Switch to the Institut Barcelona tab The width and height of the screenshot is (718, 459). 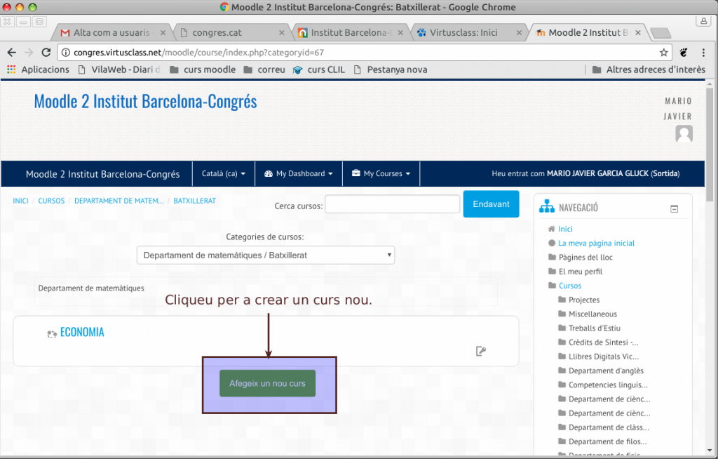coord(351,32)
